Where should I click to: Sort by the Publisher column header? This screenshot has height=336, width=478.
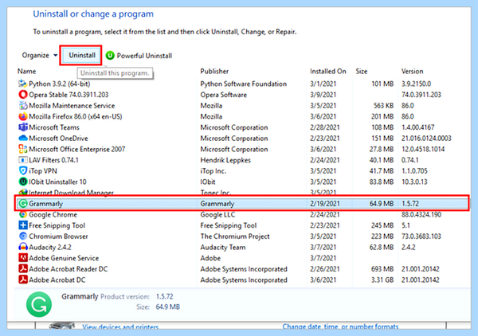pos(214,72)
